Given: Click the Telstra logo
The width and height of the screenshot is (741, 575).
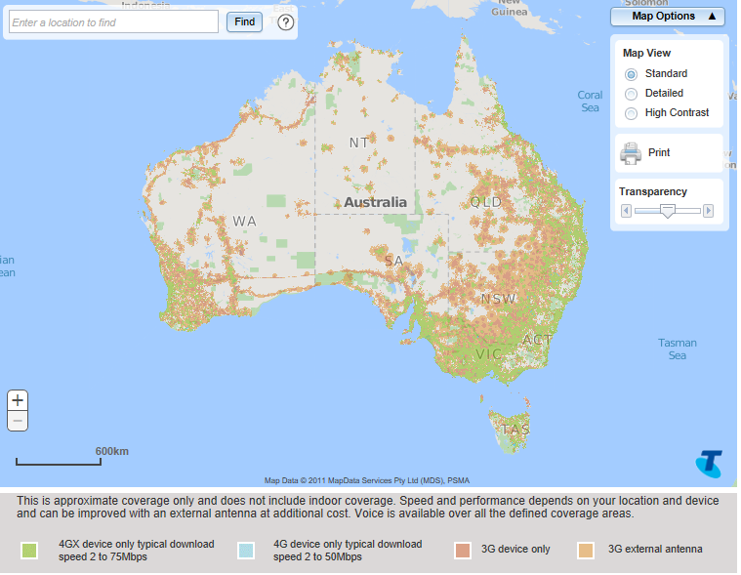Looking at the screenshot, I should (x=708, y=464).
